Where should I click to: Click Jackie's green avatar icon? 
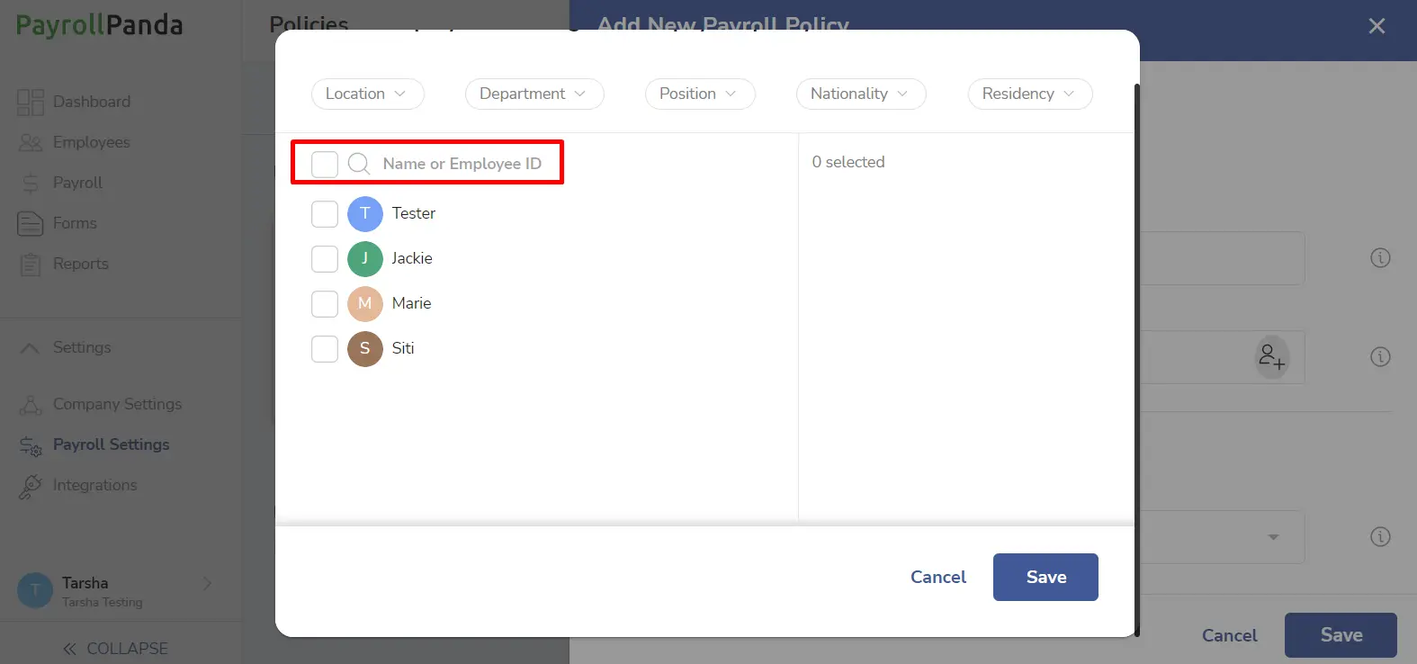pos(365,259)
